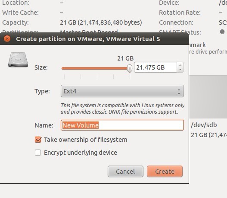Click the left end of the Size slider track
Viewport: 227px width, 198px height.
(x=63, y=68)
